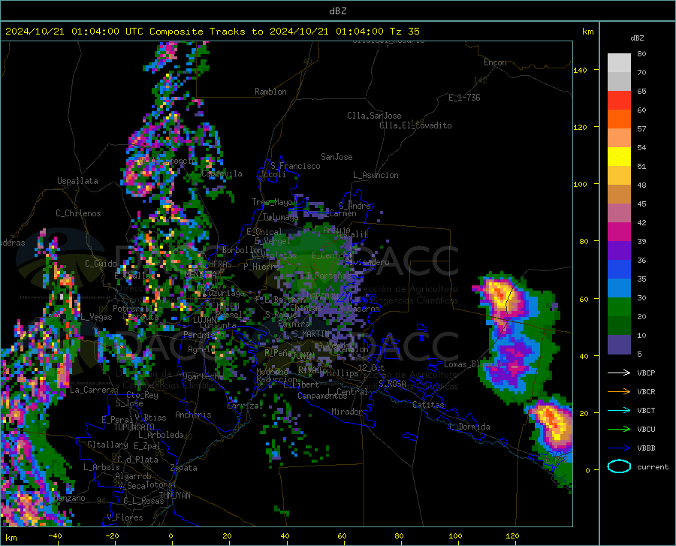Click the TUPUNGATO town label
Image resolution: width=676 pixels, height=546 pixels.
point(134,427)
